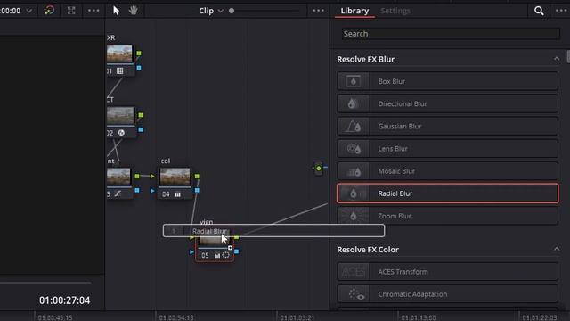This screenshot has height=321, width=570.
Task: Click the Gaussian Blur effect icon
Action: 353,127
